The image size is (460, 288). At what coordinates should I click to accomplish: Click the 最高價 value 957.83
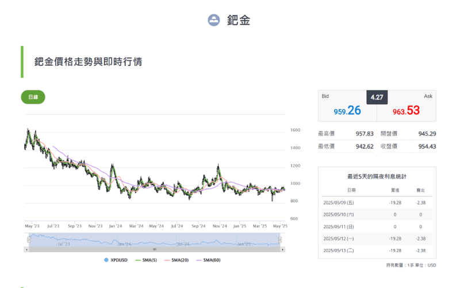(x=365, y=134)
